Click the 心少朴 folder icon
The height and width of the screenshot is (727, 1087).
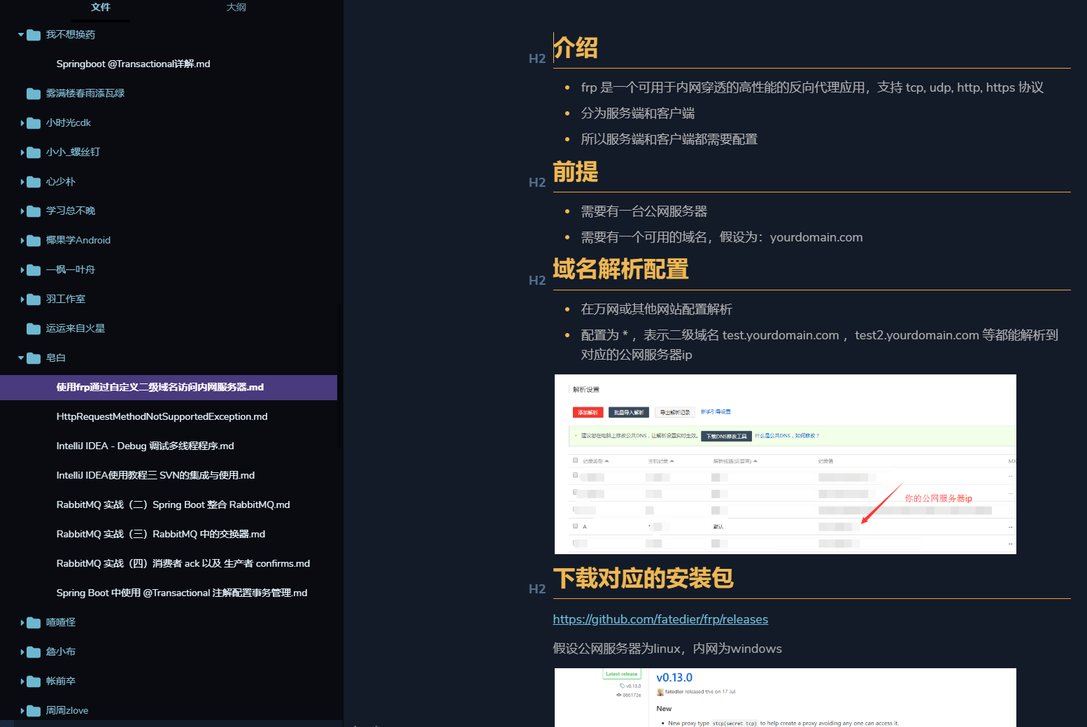click(x=34, y=182)
